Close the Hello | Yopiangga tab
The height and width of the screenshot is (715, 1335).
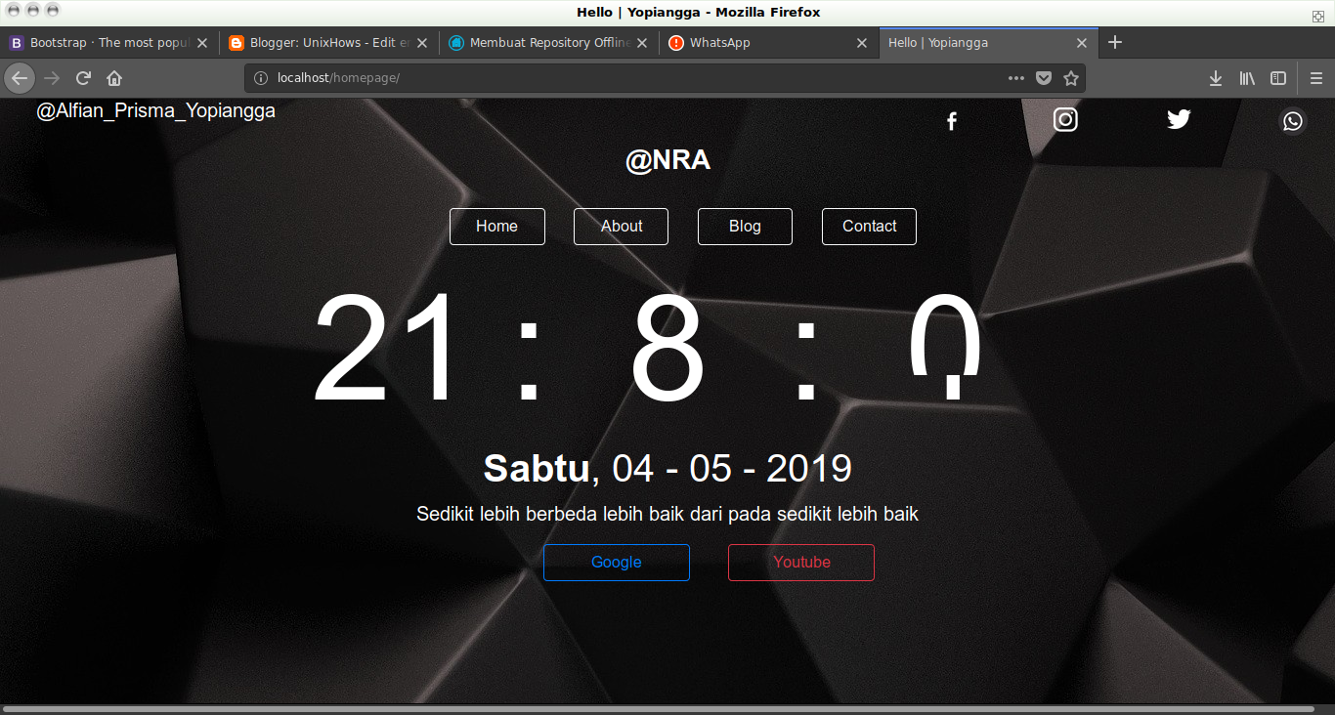1082,43
